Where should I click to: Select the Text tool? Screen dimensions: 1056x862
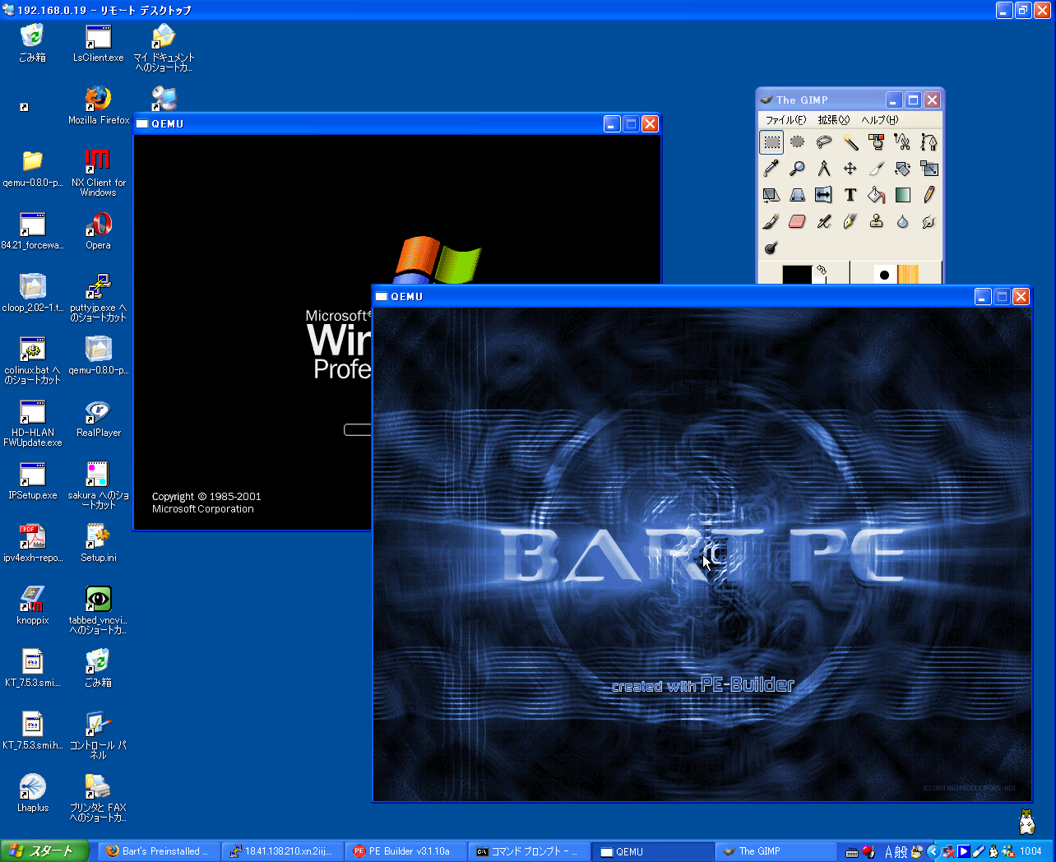pos(850,195)
